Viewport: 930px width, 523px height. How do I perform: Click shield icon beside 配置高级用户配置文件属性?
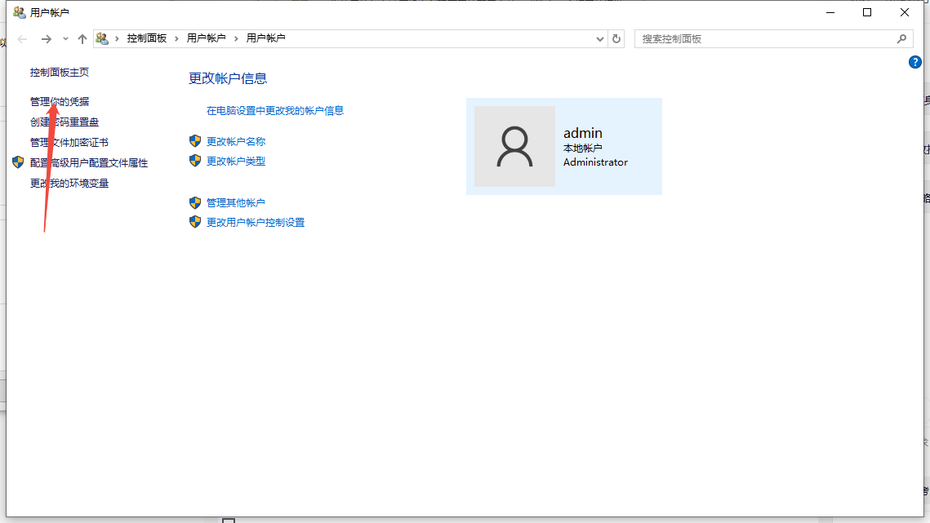pos(18,162)
